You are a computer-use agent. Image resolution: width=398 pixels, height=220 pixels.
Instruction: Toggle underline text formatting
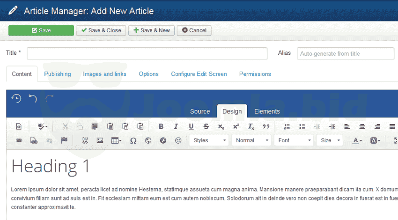click(191, 126)
